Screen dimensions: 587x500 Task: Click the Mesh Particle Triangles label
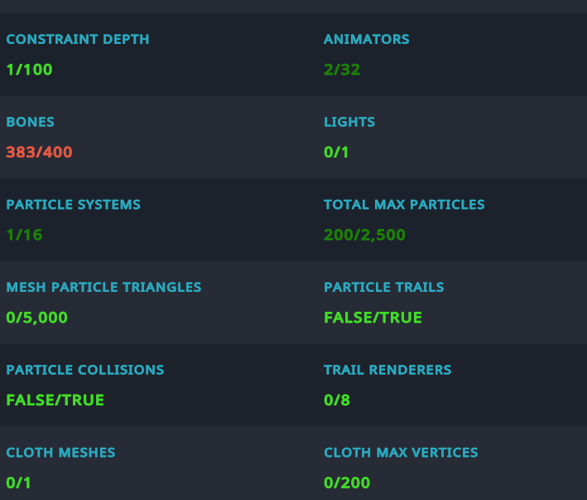pos(103,287)
